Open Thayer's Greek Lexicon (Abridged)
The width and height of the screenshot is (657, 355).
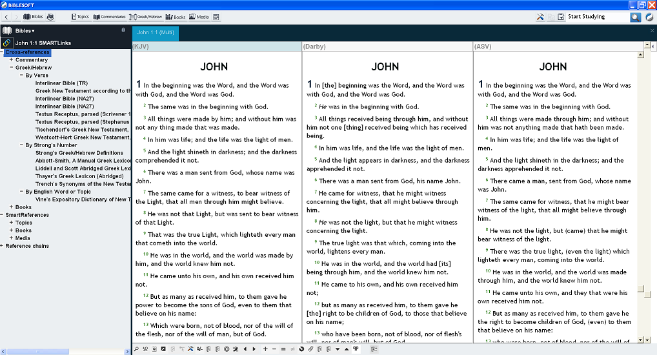coord(79,176)
